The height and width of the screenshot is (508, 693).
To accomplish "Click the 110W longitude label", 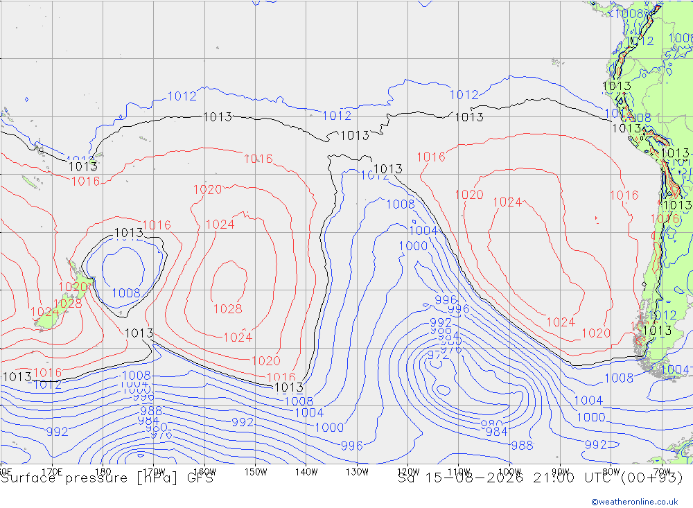I will point(459,472).
